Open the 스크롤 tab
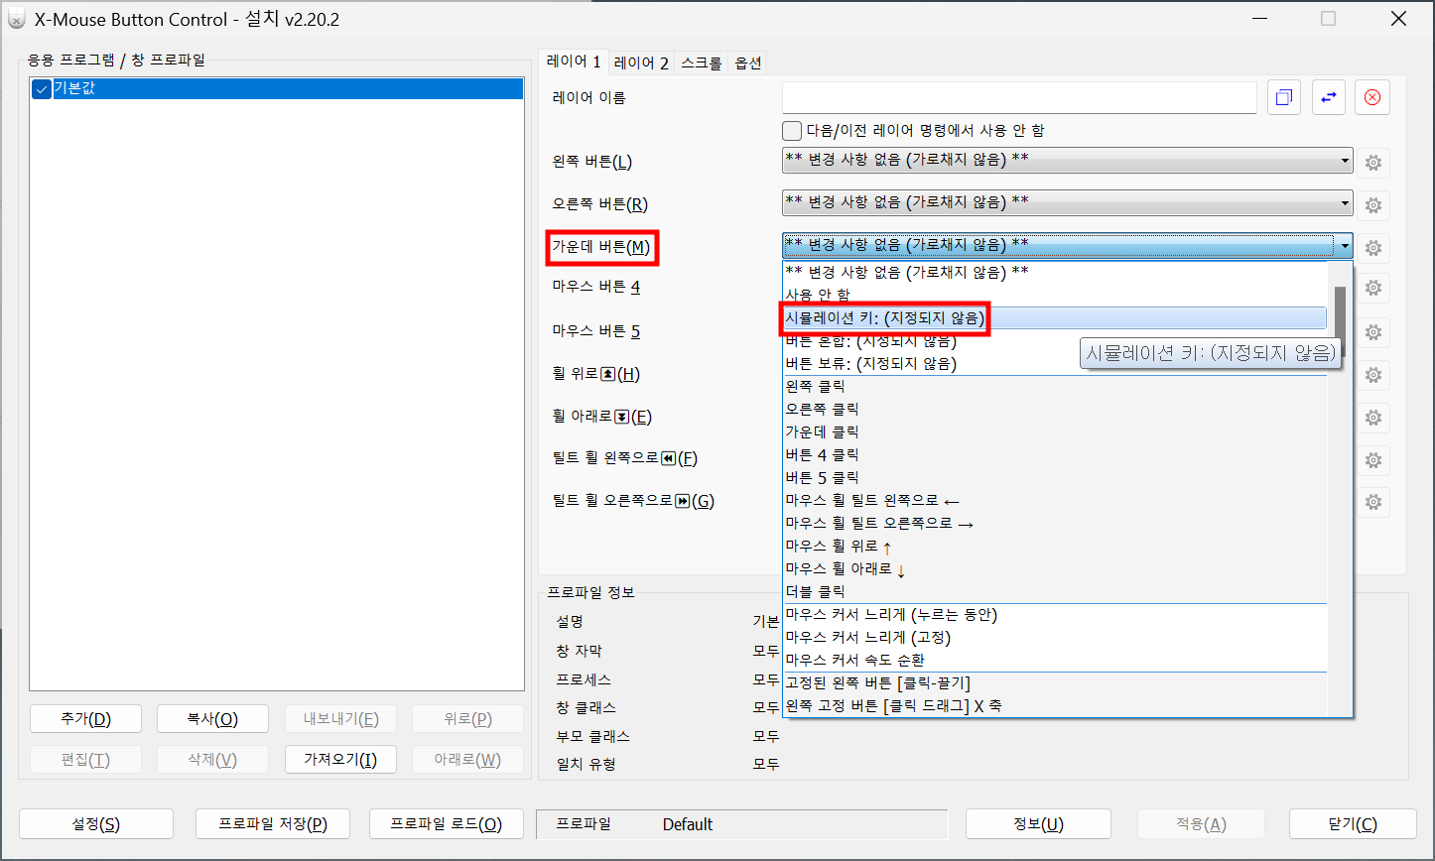This screenshot has width=1435, height=861. [x=702, y=63]
